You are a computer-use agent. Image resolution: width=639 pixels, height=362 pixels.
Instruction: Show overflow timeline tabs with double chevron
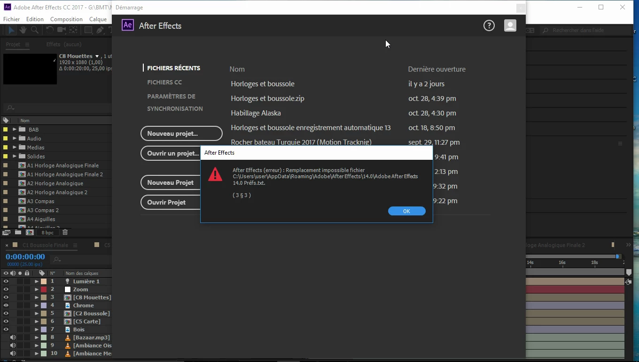[629, 245]
